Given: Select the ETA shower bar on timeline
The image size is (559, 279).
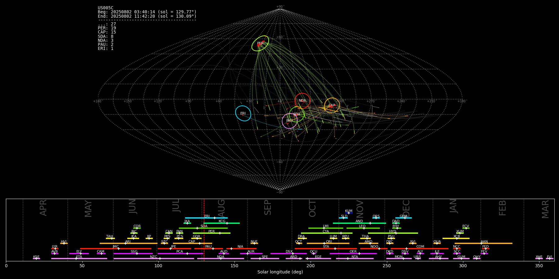Looking at the screenshot, I should point(79,259).
